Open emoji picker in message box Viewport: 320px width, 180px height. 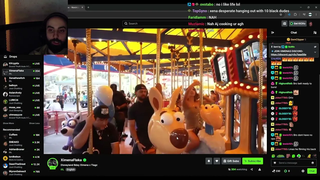point(312,163)
